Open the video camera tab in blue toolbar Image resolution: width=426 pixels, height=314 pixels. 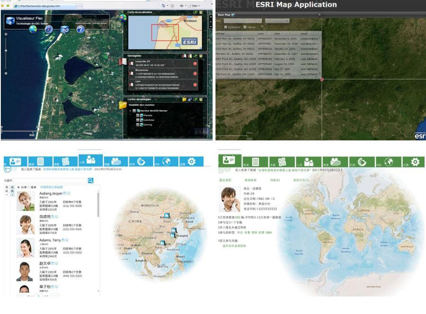tap(116, 161)
